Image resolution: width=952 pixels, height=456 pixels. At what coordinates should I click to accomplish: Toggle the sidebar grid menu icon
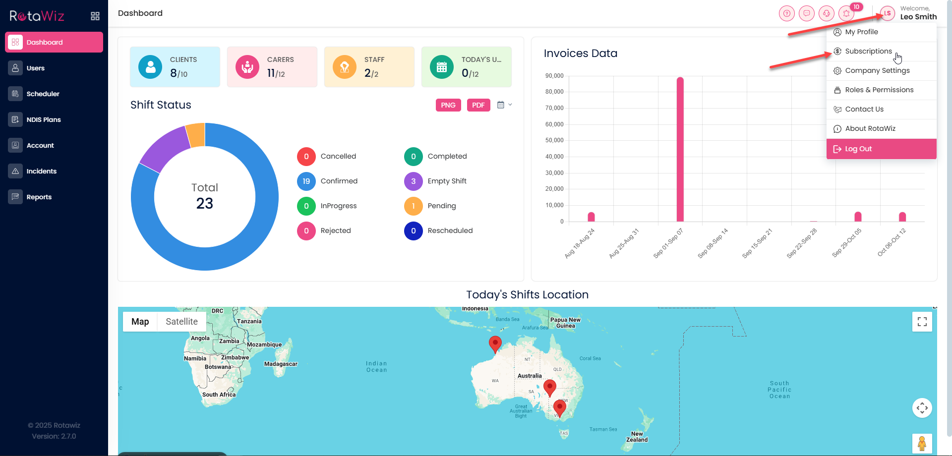coord(95,16)
